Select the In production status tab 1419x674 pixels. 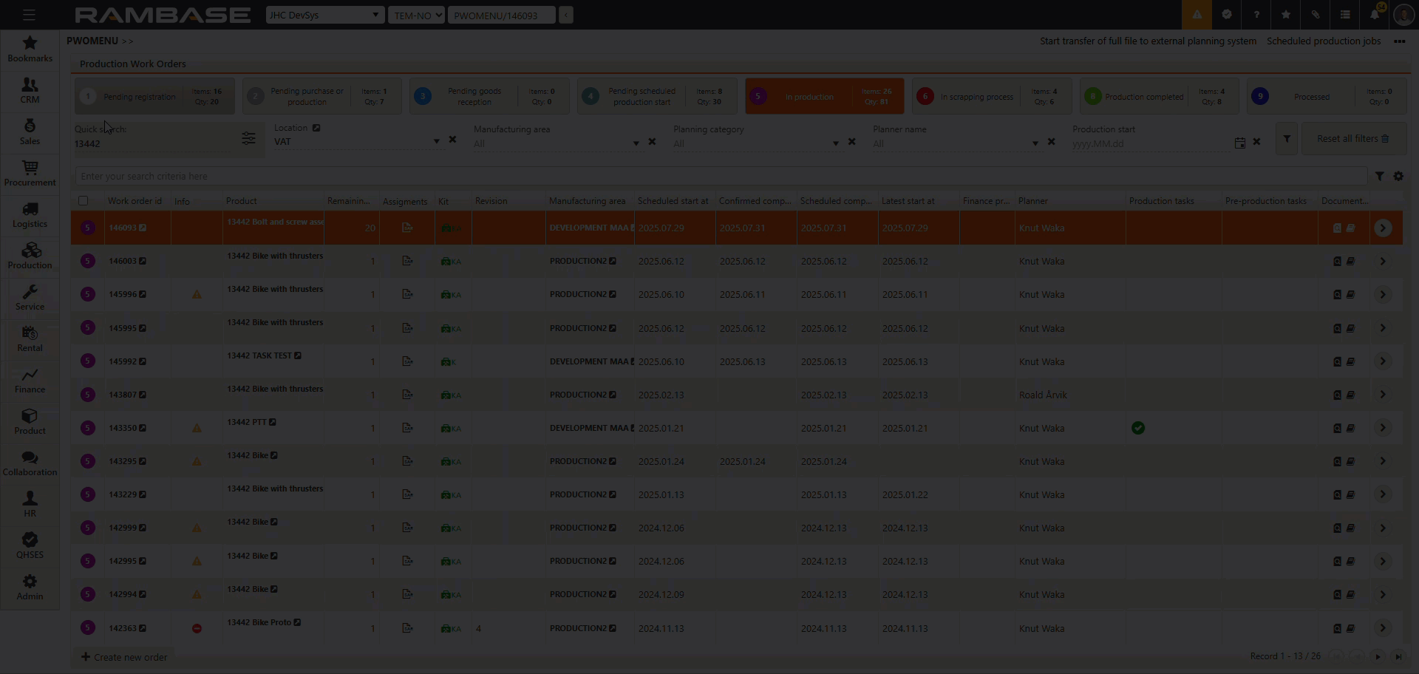pos(824,97)
